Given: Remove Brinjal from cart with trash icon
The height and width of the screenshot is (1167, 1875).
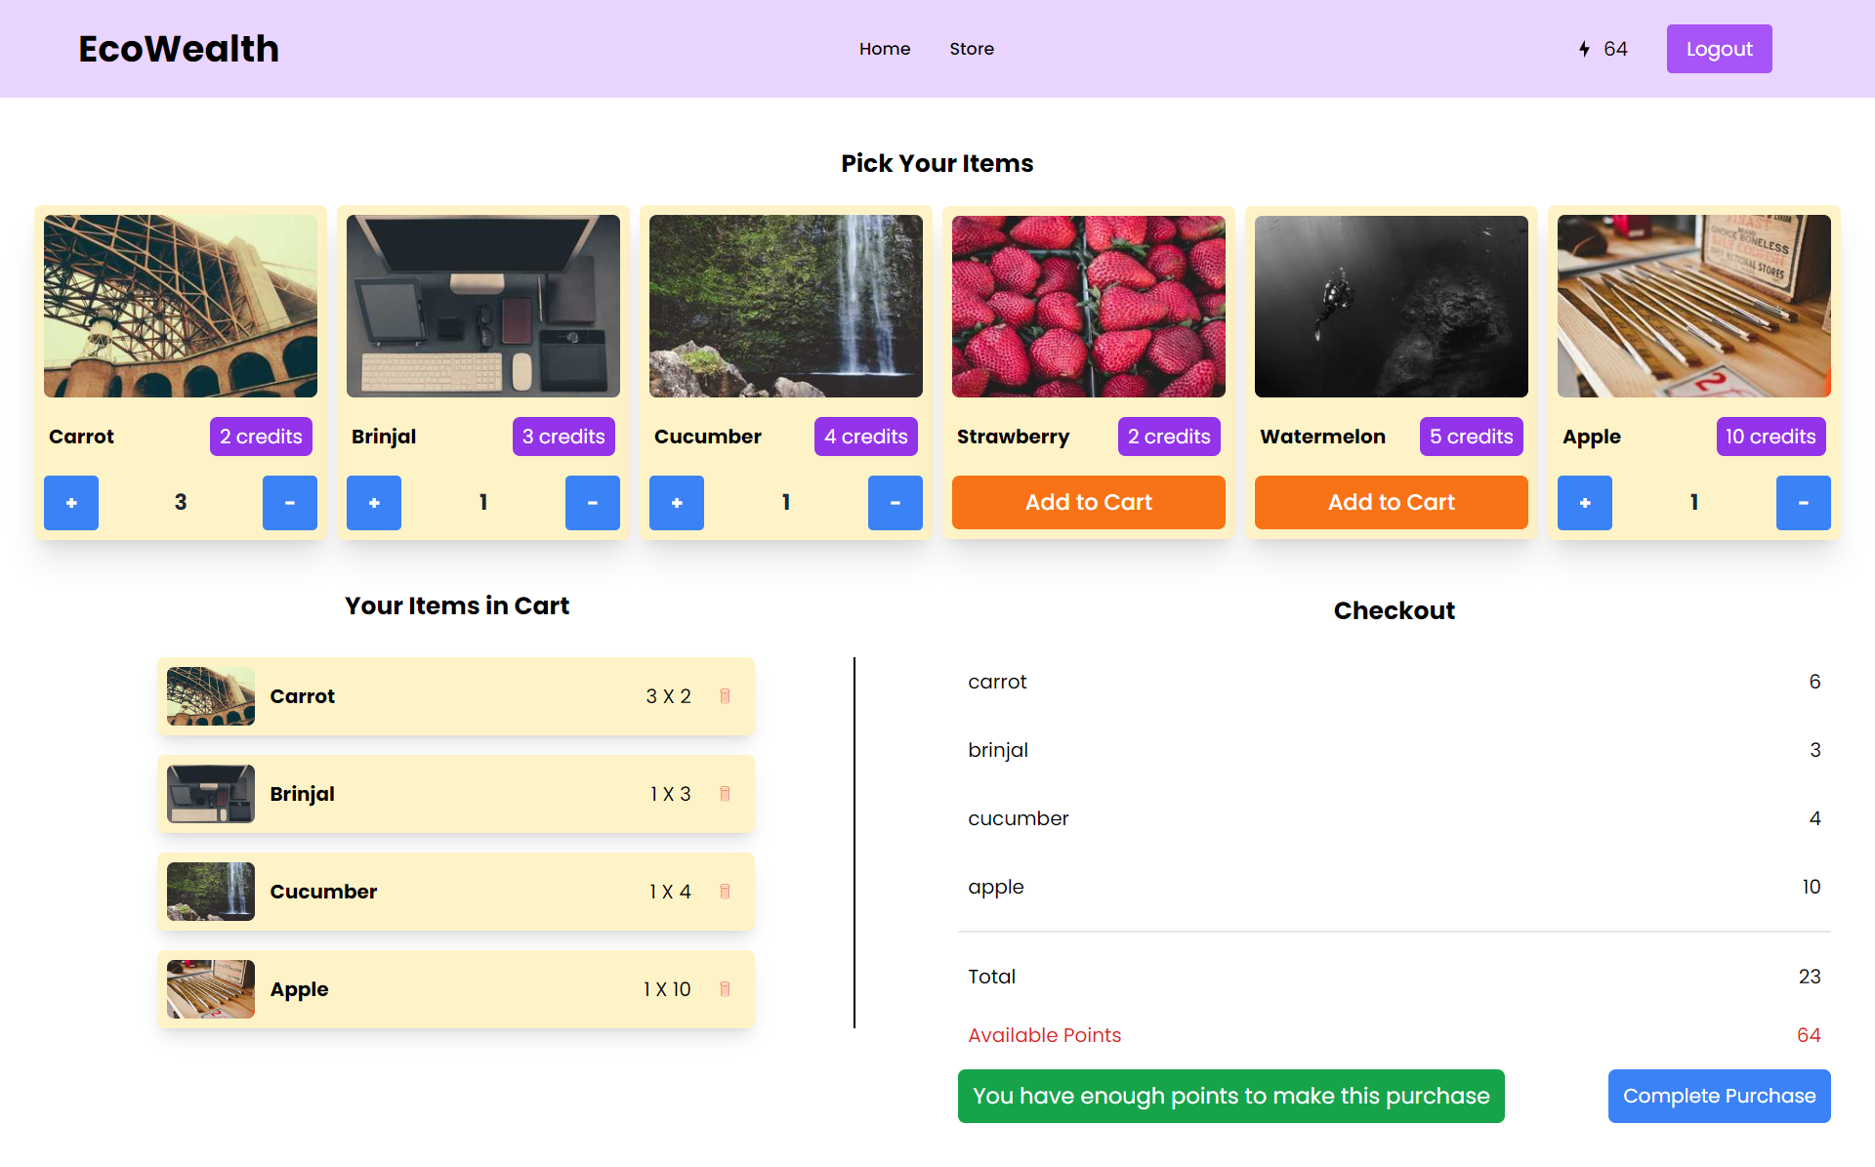Looking at the screenshot, I should 725,794.
